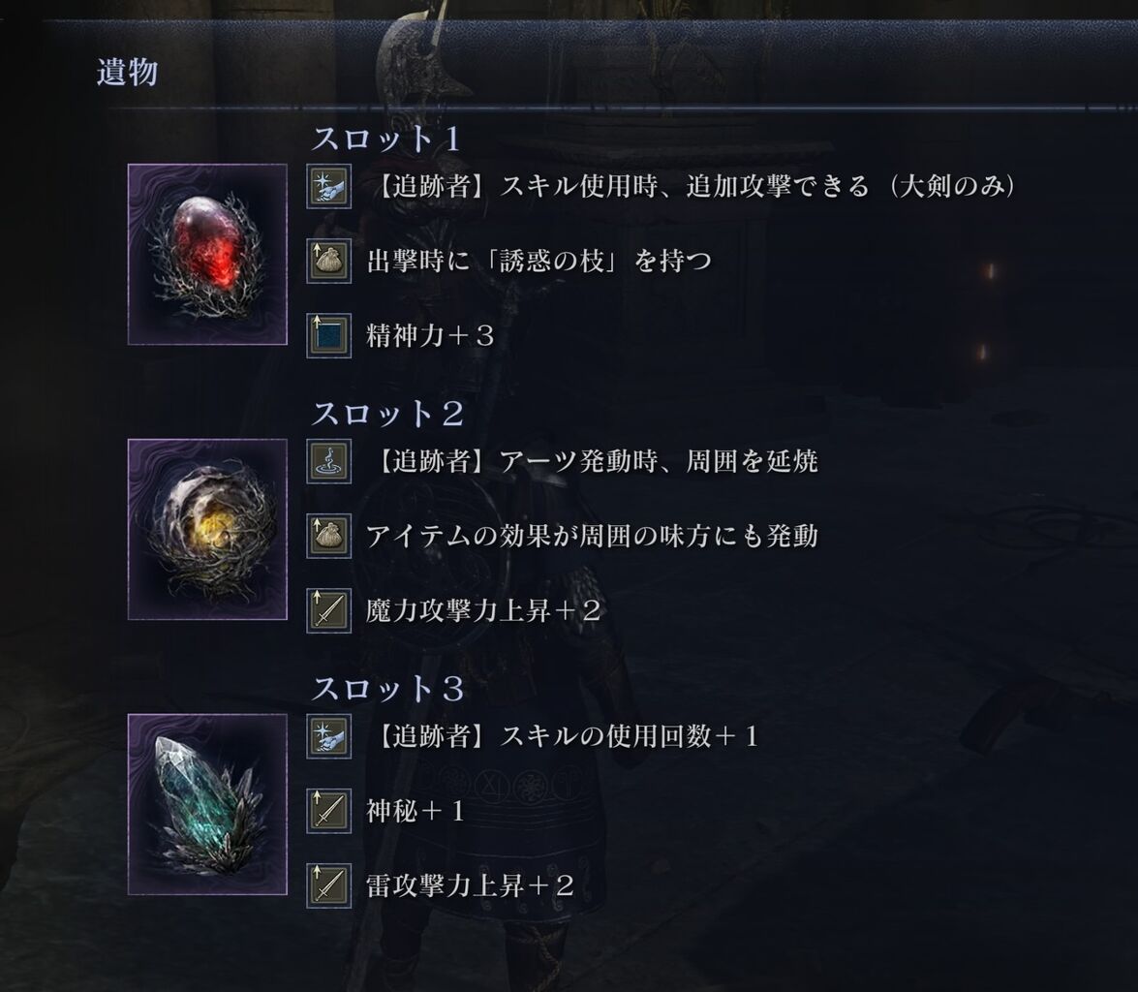This screenshot has width=1138, height=992.
Task: Click the blue square icon beside 精神力+3
Action: [x=328, y=335]
